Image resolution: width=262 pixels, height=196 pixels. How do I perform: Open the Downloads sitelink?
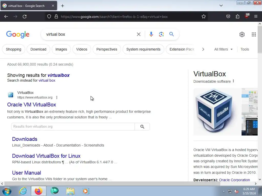[25, 139]
